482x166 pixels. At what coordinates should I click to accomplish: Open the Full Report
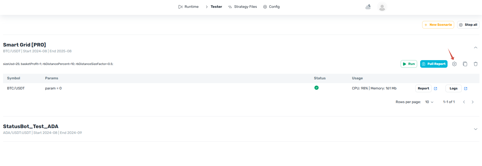pos(434,64)
